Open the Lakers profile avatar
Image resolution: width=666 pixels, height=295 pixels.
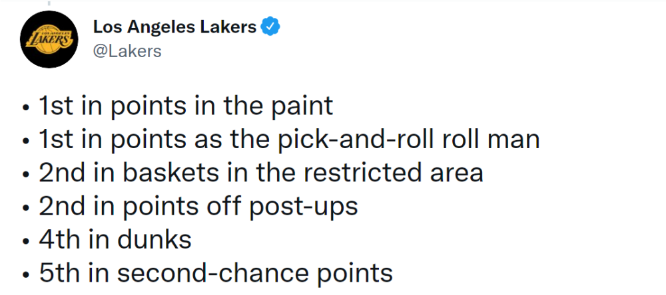coord(49,39)
